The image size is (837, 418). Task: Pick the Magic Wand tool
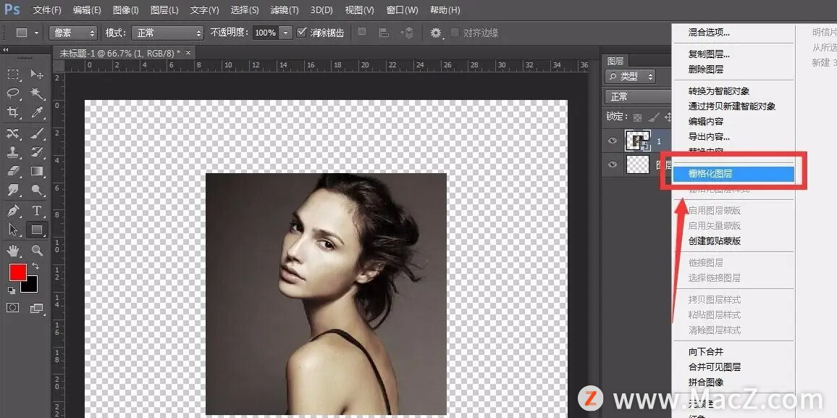37,93
